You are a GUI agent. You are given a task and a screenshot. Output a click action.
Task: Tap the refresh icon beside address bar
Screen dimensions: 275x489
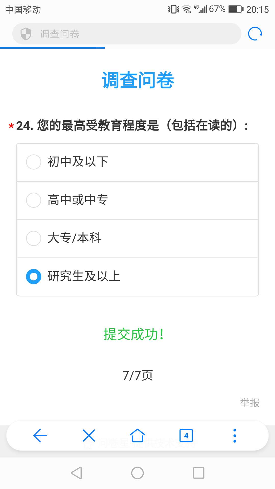[255, 34]
